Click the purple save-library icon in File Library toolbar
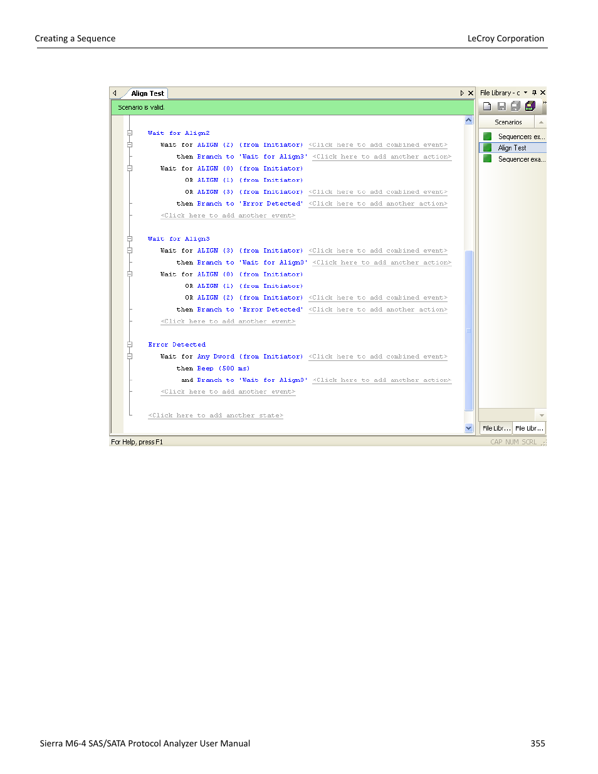Image resolution: width=598 pixels, height=774 pixels. pyautogui.click(x=530, y=106)
